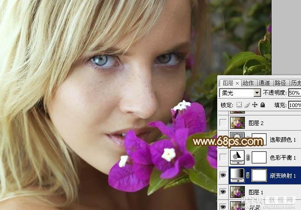Open the 柔光 blend mode dropdown

257,93
